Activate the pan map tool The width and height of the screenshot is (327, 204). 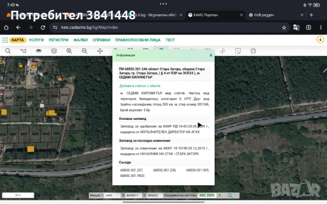click(x=100, y=50)
